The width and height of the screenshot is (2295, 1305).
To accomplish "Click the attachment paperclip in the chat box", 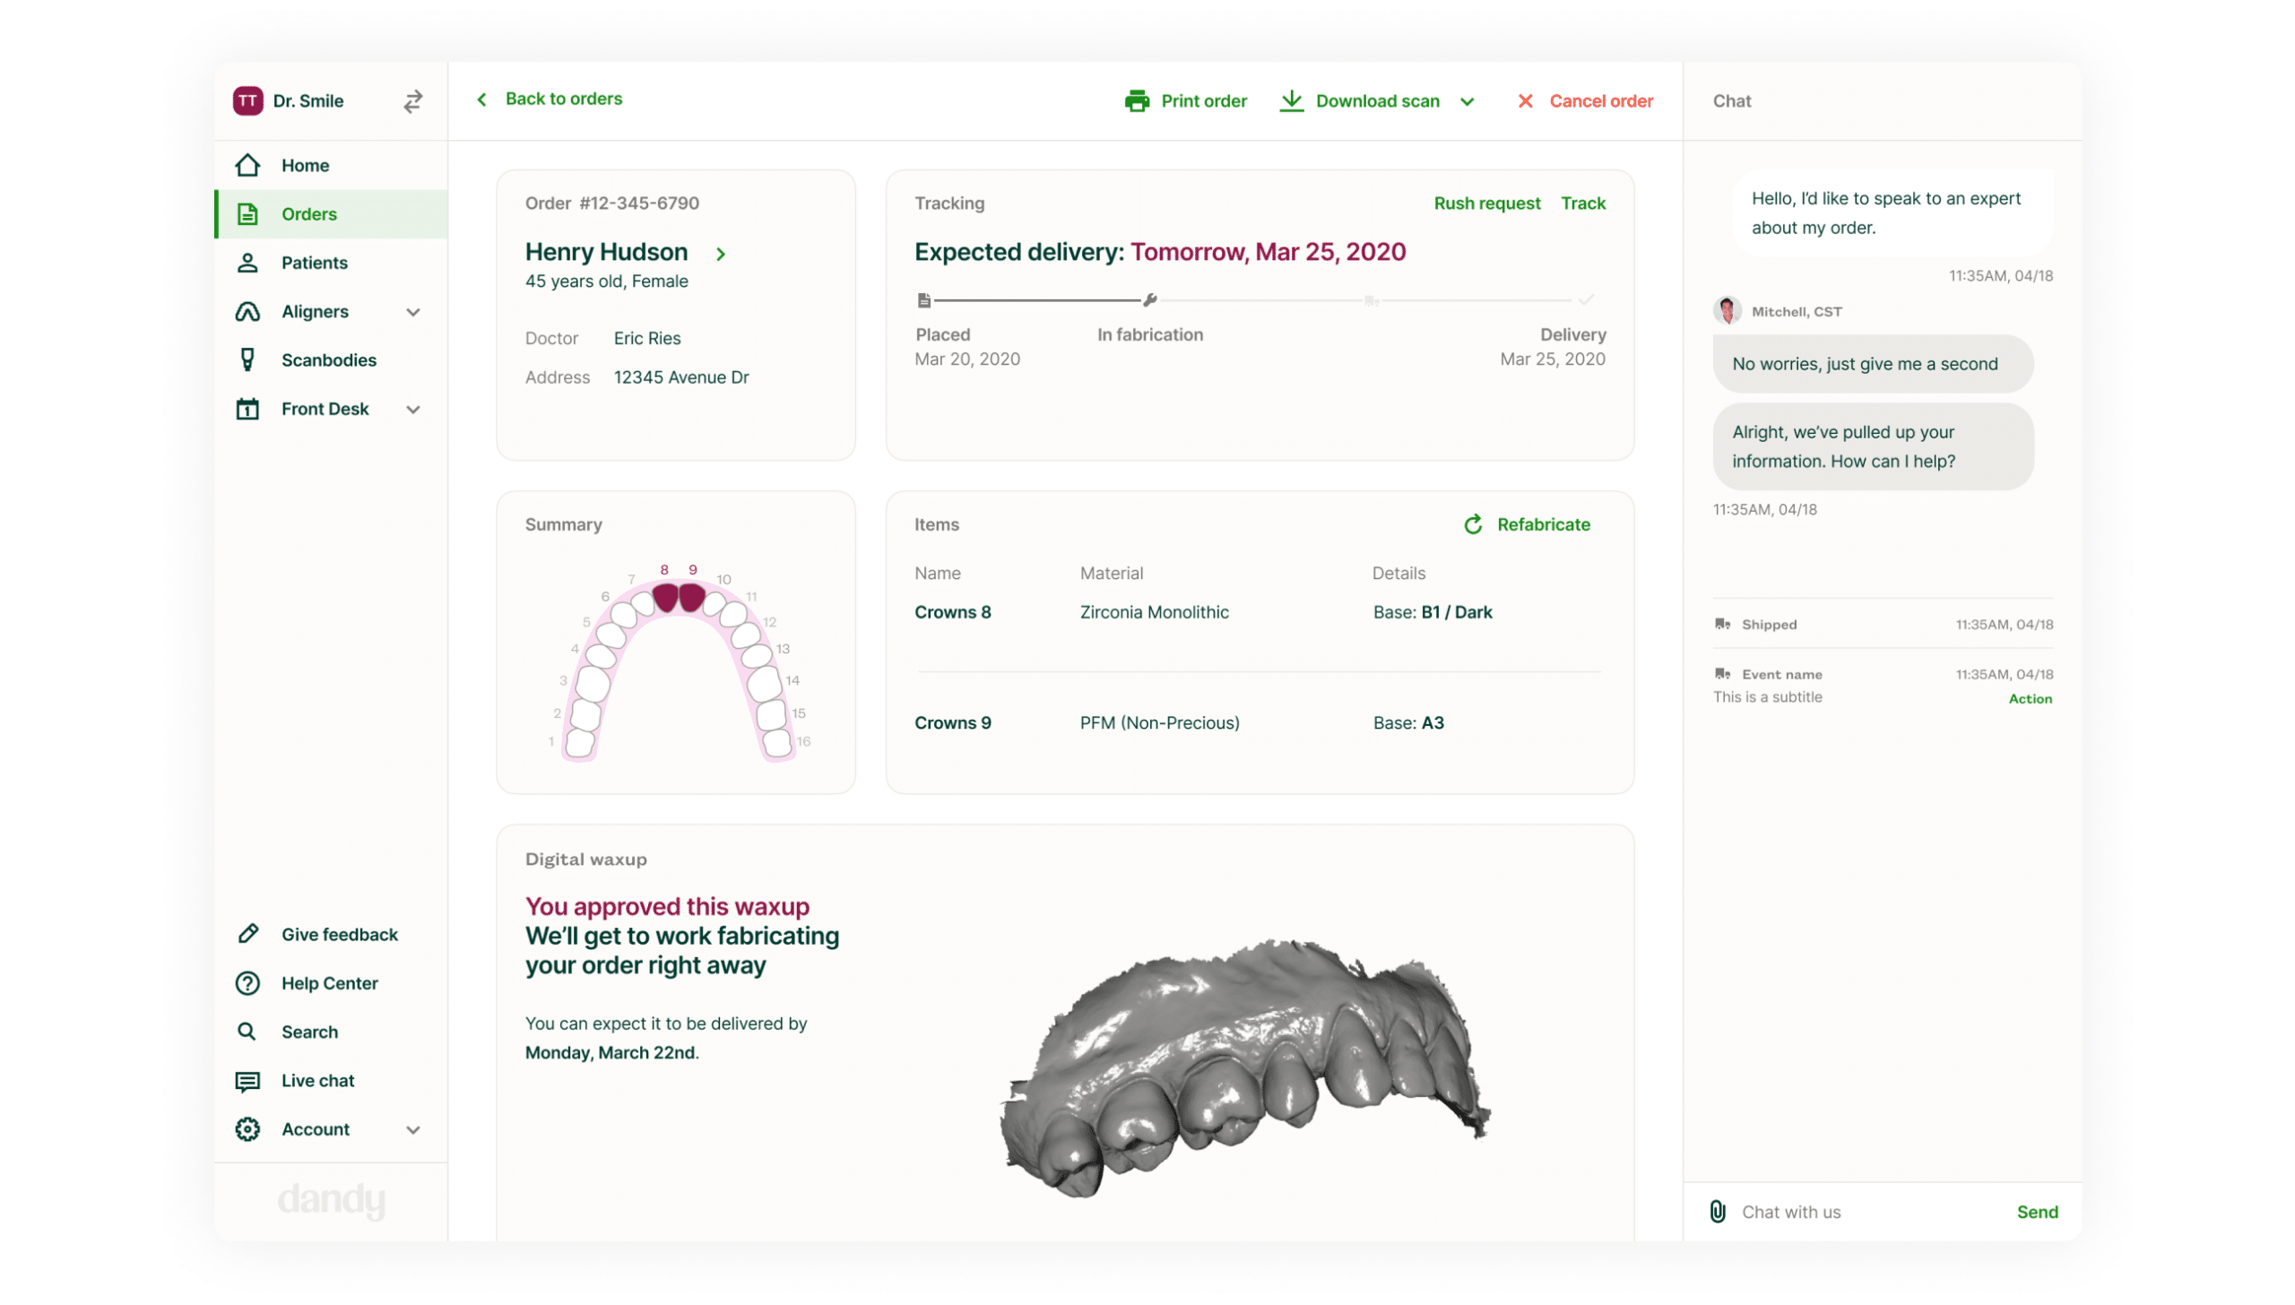I will [x=1718, y=1211].
